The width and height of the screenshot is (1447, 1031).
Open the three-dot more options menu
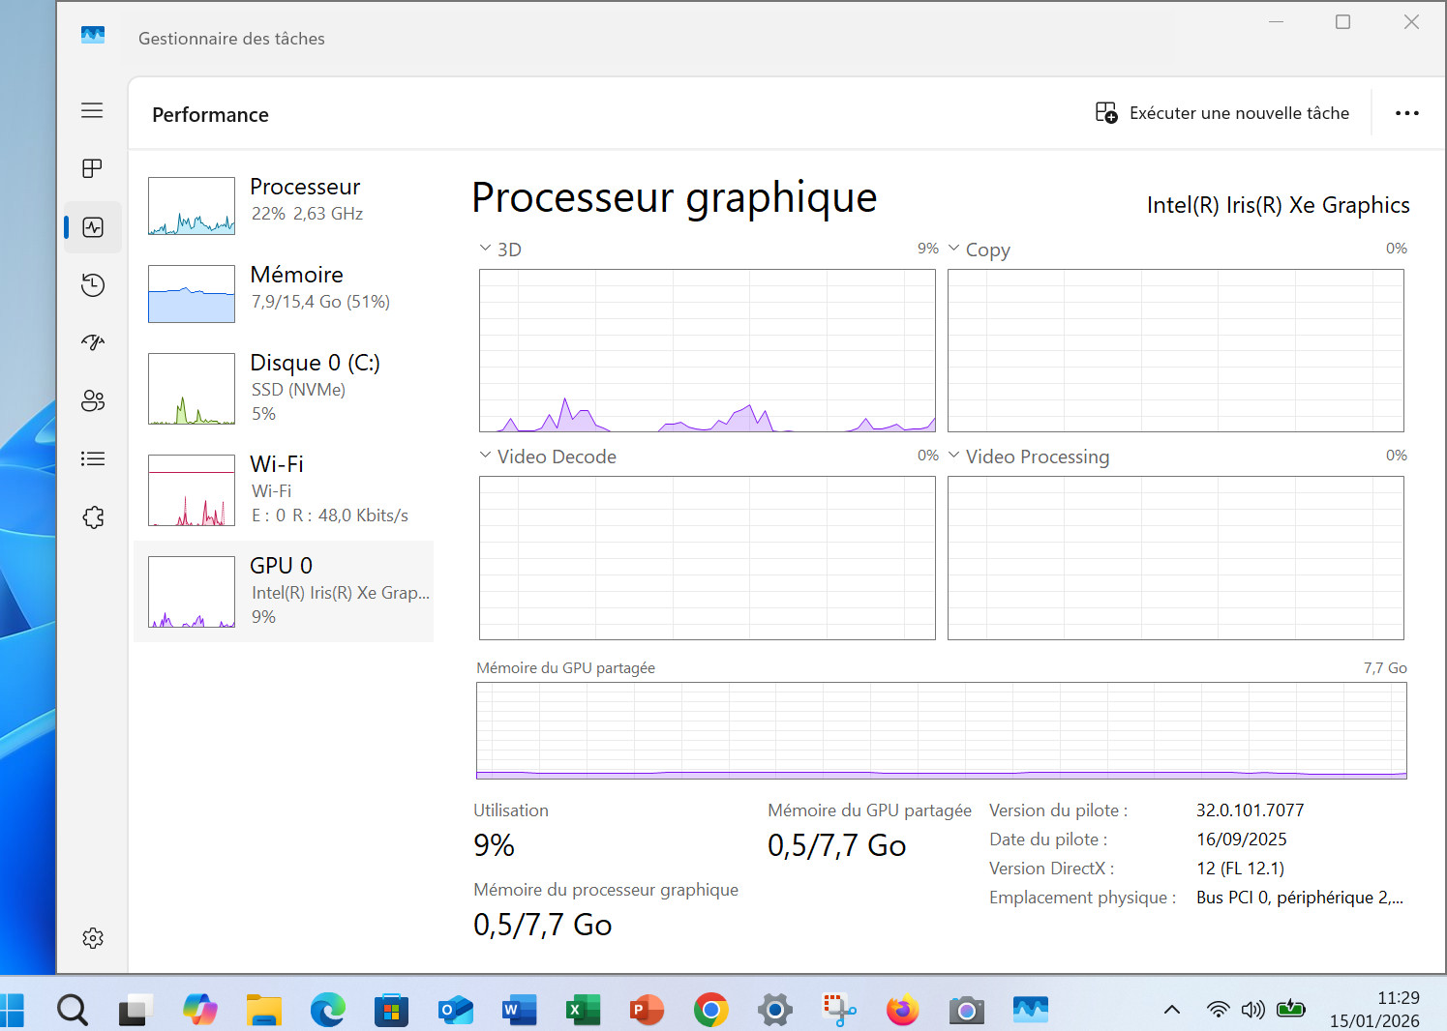tap(1406, 113)
